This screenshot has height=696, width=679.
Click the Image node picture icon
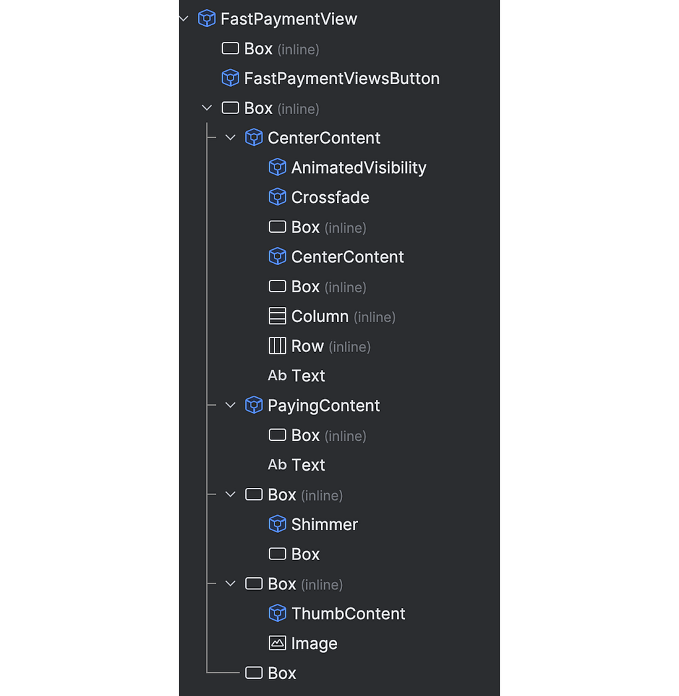(x=277, y=643)
